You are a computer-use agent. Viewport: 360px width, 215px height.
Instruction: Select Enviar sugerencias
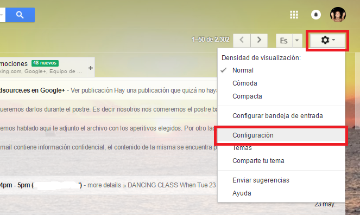pos(281,180)
